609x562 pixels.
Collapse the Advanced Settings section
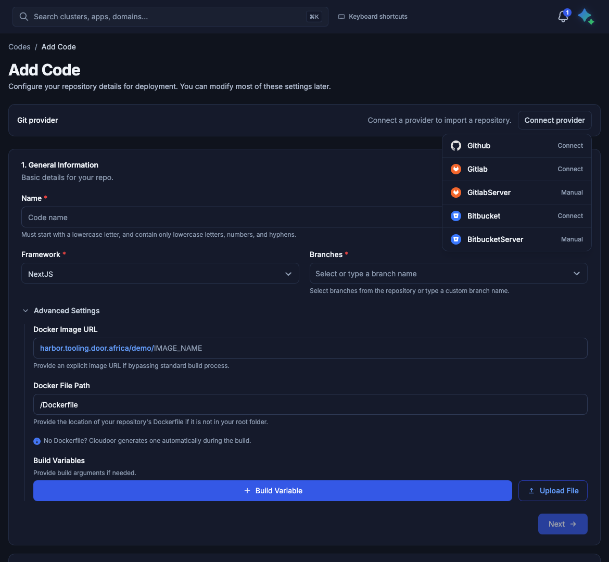(26, 311)
